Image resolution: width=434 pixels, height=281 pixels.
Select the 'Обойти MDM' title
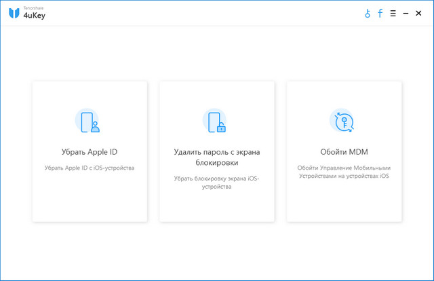[344, 152]
